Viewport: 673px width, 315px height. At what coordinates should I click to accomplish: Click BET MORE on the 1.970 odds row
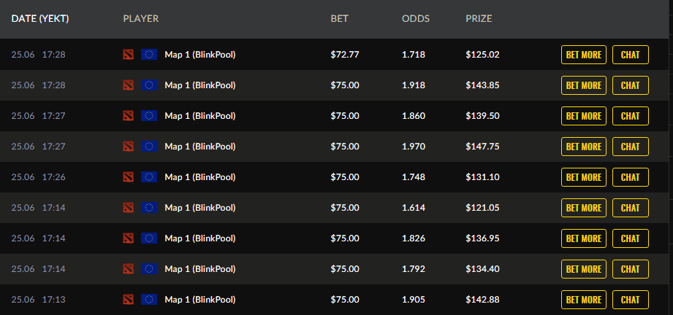[x=584, y=147]
